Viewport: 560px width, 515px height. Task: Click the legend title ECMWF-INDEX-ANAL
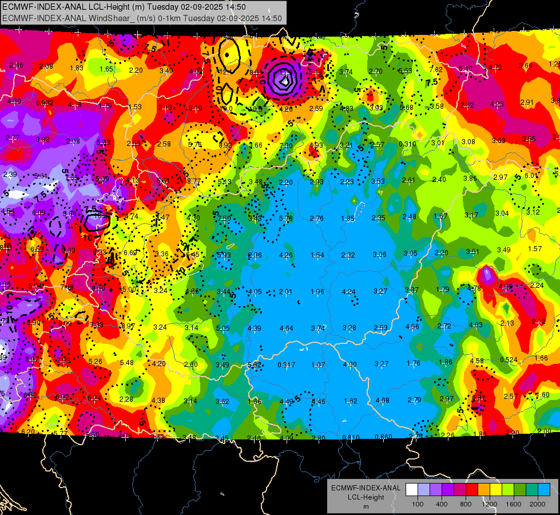[366, 488]
